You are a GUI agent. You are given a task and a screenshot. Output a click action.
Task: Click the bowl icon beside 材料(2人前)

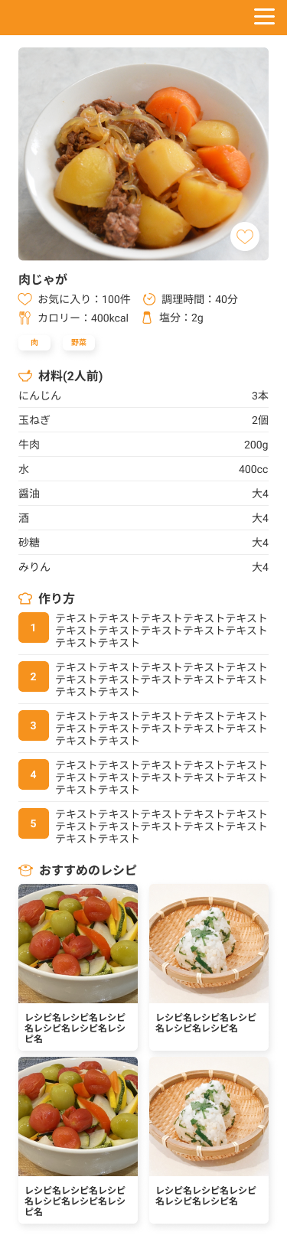(25, 376)
